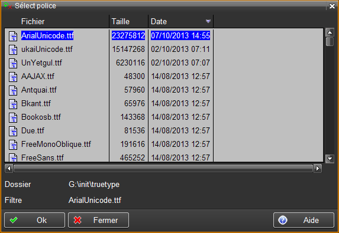The width and height of the screenshot is (339, 233).
Task: Click the Fermer button
Action: [x=99, y=220]
